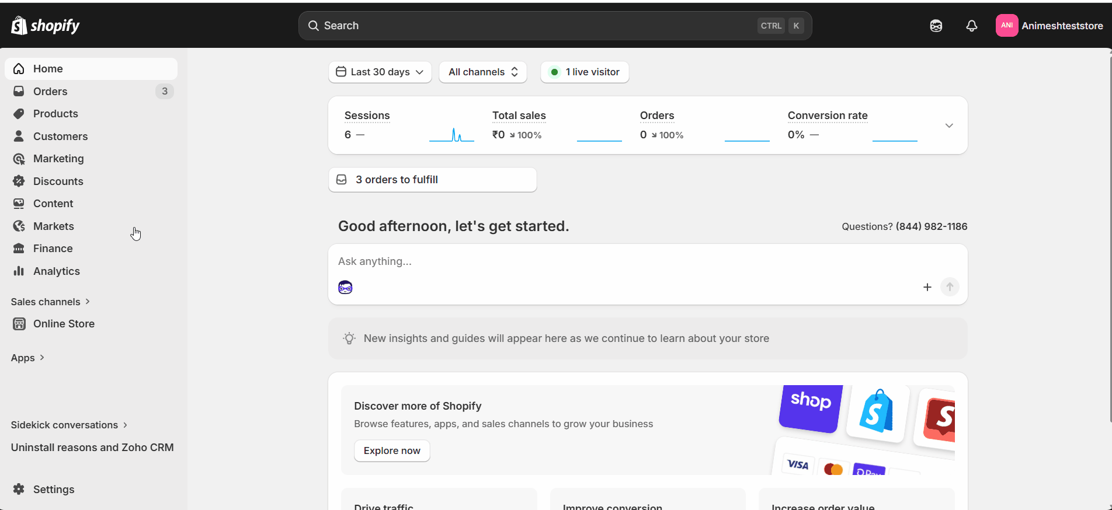Click the blue Shopify bag tile

click(877, 413)
